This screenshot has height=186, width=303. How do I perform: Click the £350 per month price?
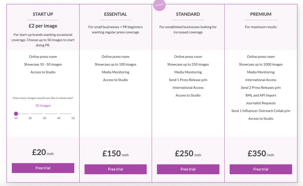tap(261, 153)
